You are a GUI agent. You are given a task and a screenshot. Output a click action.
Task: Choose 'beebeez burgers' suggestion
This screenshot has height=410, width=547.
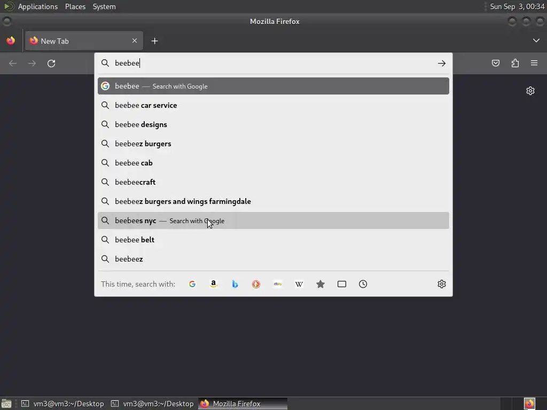click(x=273, y=144)
